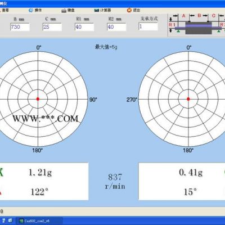
Task: Launch the 计算器 calculator icon
Action: coord(97,10)
